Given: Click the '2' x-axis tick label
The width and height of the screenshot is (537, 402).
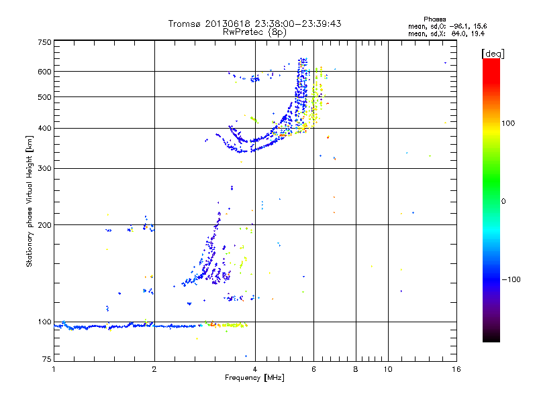Looking at the screenshot, I should point(154,369).
